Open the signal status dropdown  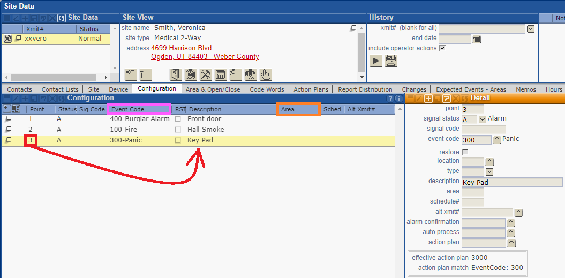click(x=482, y=119)
